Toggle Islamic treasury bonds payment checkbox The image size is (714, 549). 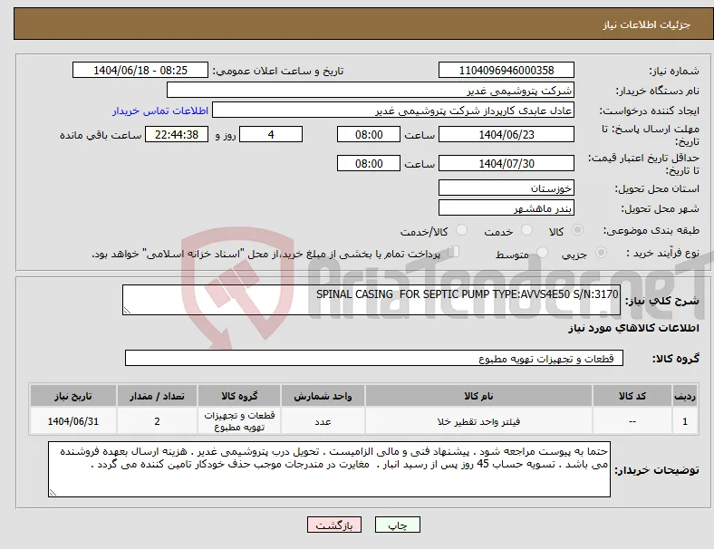453,252
